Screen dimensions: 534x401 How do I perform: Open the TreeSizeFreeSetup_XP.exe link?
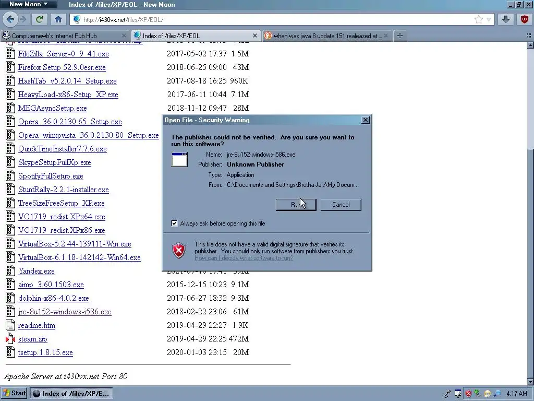(62, 203)
